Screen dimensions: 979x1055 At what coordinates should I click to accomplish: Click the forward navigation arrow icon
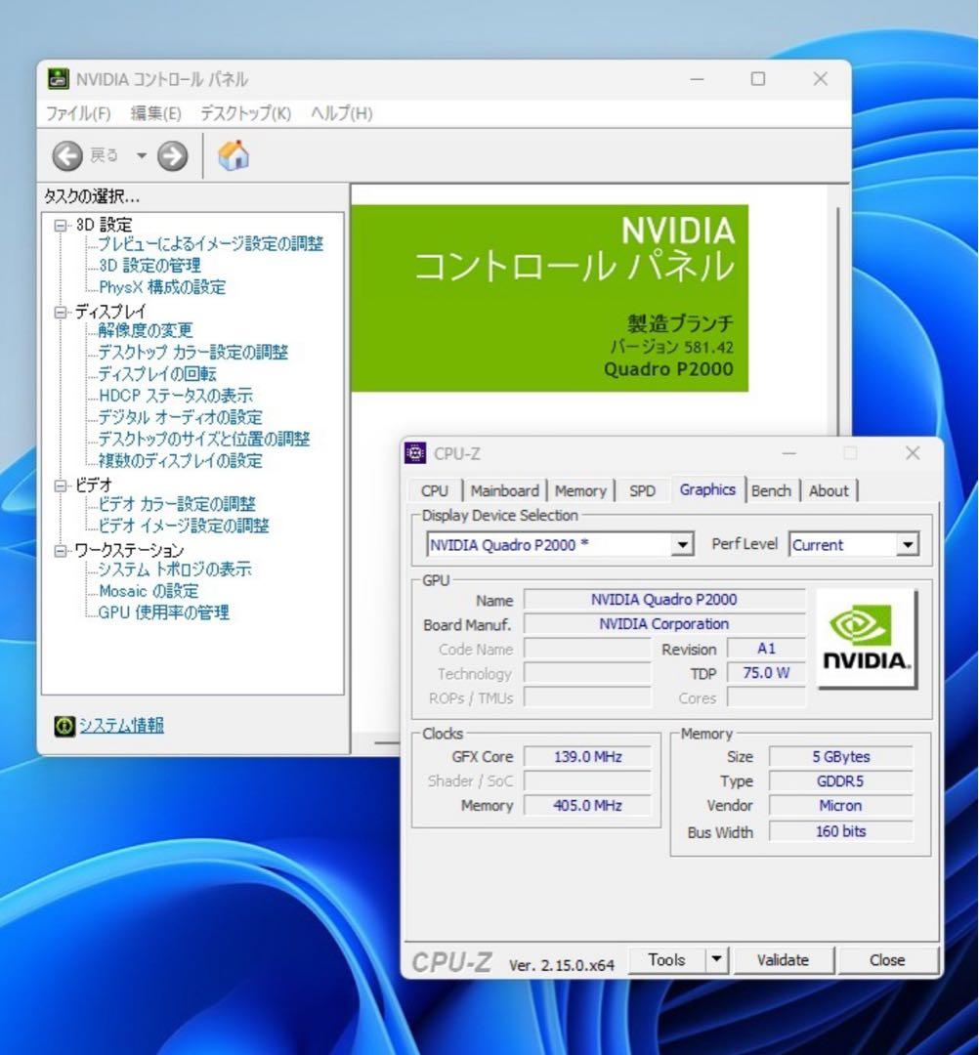(172, 155)
